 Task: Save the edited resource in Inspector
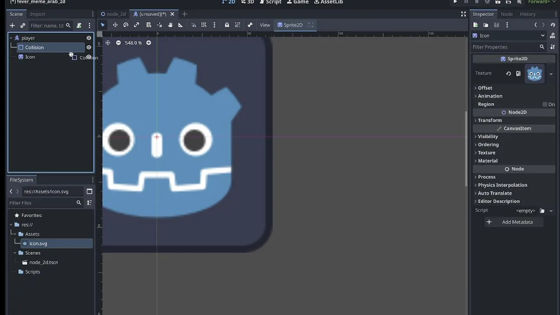(497, 25)
